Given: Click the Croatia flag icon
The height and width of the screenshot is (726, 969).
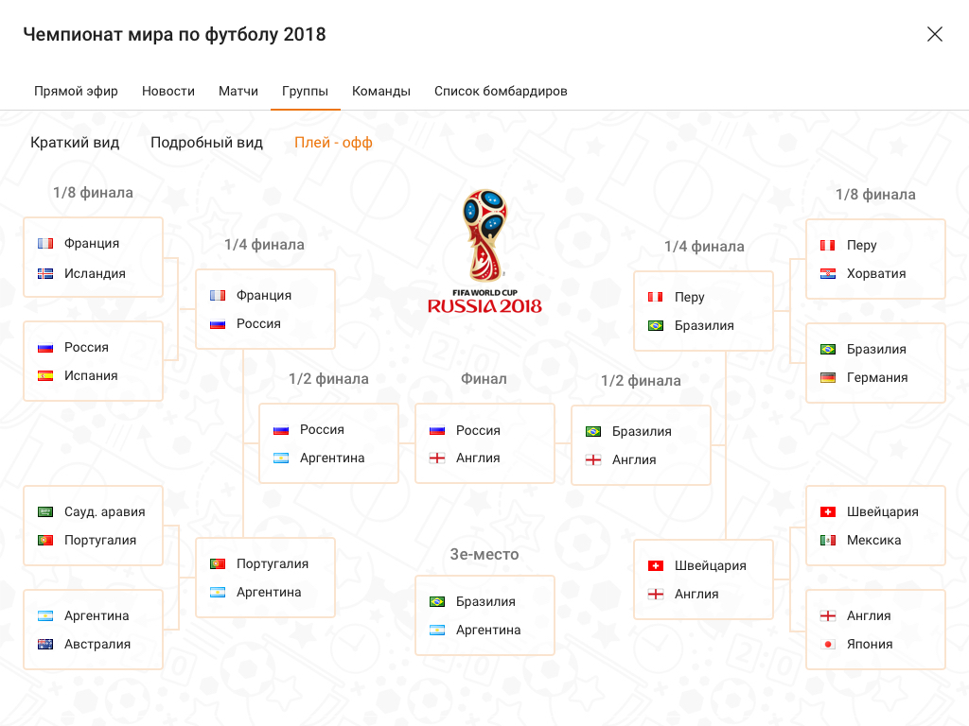Looking at the screenshot, I should (x=828, y=274).
